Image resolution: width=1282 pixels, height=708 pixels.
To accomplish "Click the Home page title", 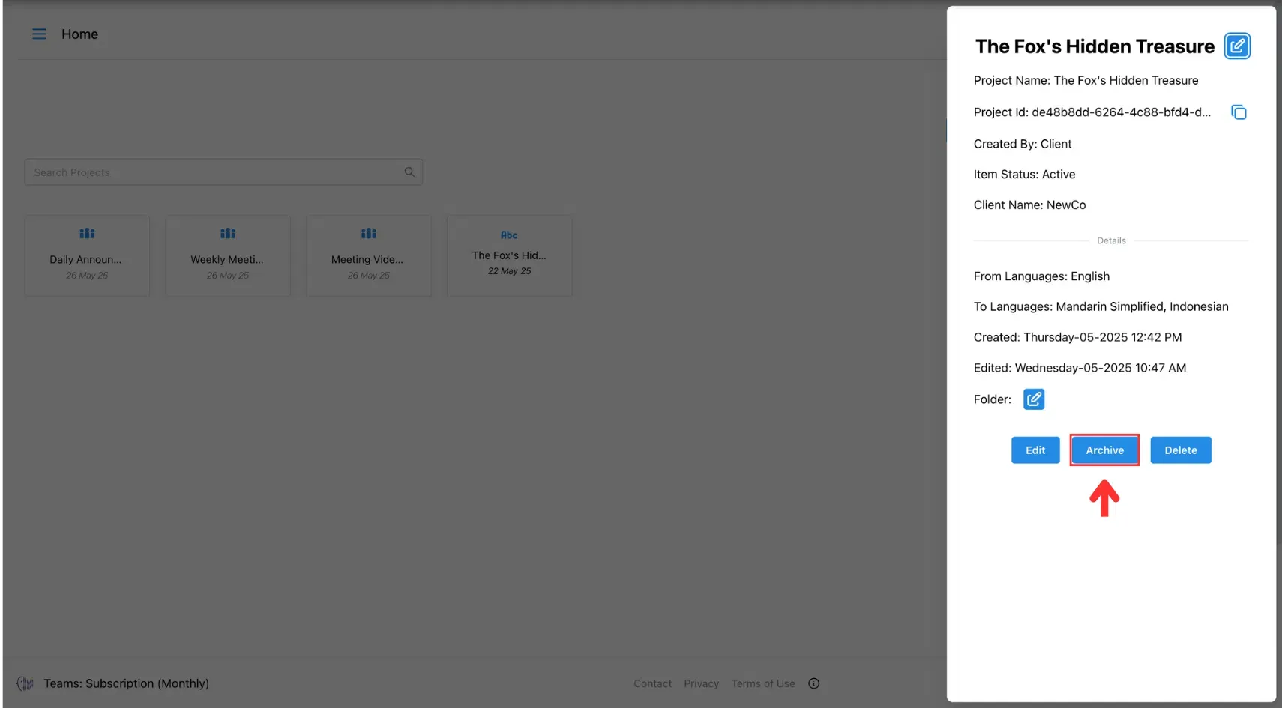I will (79, 34).
